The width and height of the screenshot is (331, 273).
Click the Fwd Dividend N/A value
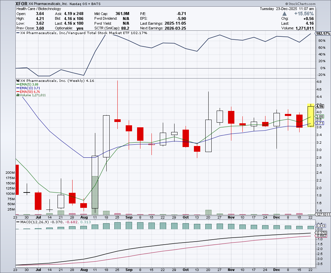pos(126,19)
